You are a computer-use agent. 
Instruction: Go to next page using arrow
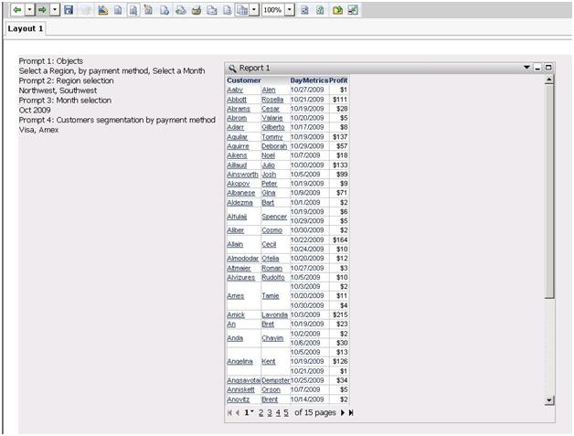tap(343, 413)
